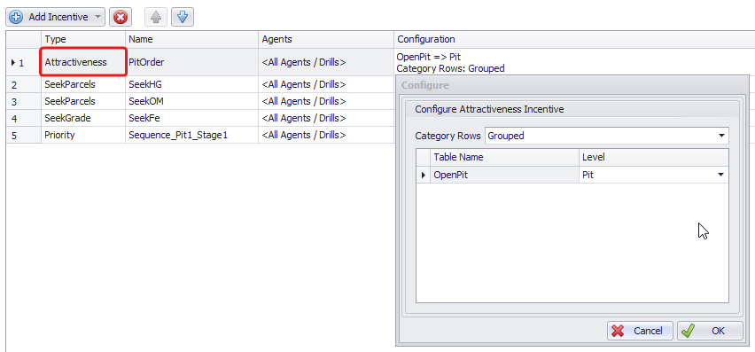755x352 pixels.
Task: Click the Agents column header
Action: pos(326,40)
